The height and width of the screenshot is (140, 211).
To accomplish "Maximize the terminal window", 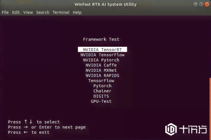I will pyautogui.click(x=201, y=4).
